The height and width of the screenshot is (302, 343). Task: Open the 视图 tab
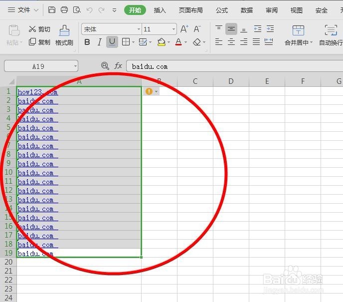click(x=297, y=10)
